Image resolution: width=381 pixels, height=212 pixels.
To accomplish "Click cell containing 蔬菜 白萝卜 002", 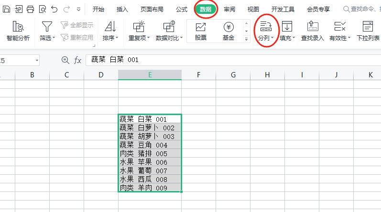I will click(x=150, y=127).
